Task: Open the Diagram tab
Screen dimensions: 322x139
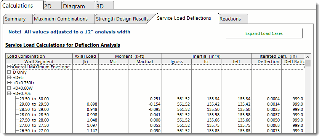Action: click(x=78, y=6)
